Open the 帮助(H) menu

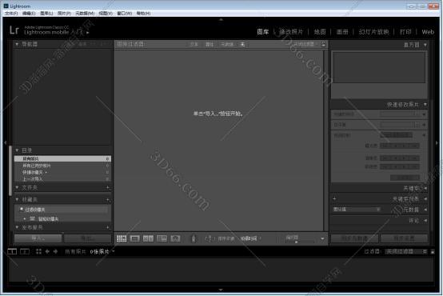pyautogui.click(x=143, y=14)
